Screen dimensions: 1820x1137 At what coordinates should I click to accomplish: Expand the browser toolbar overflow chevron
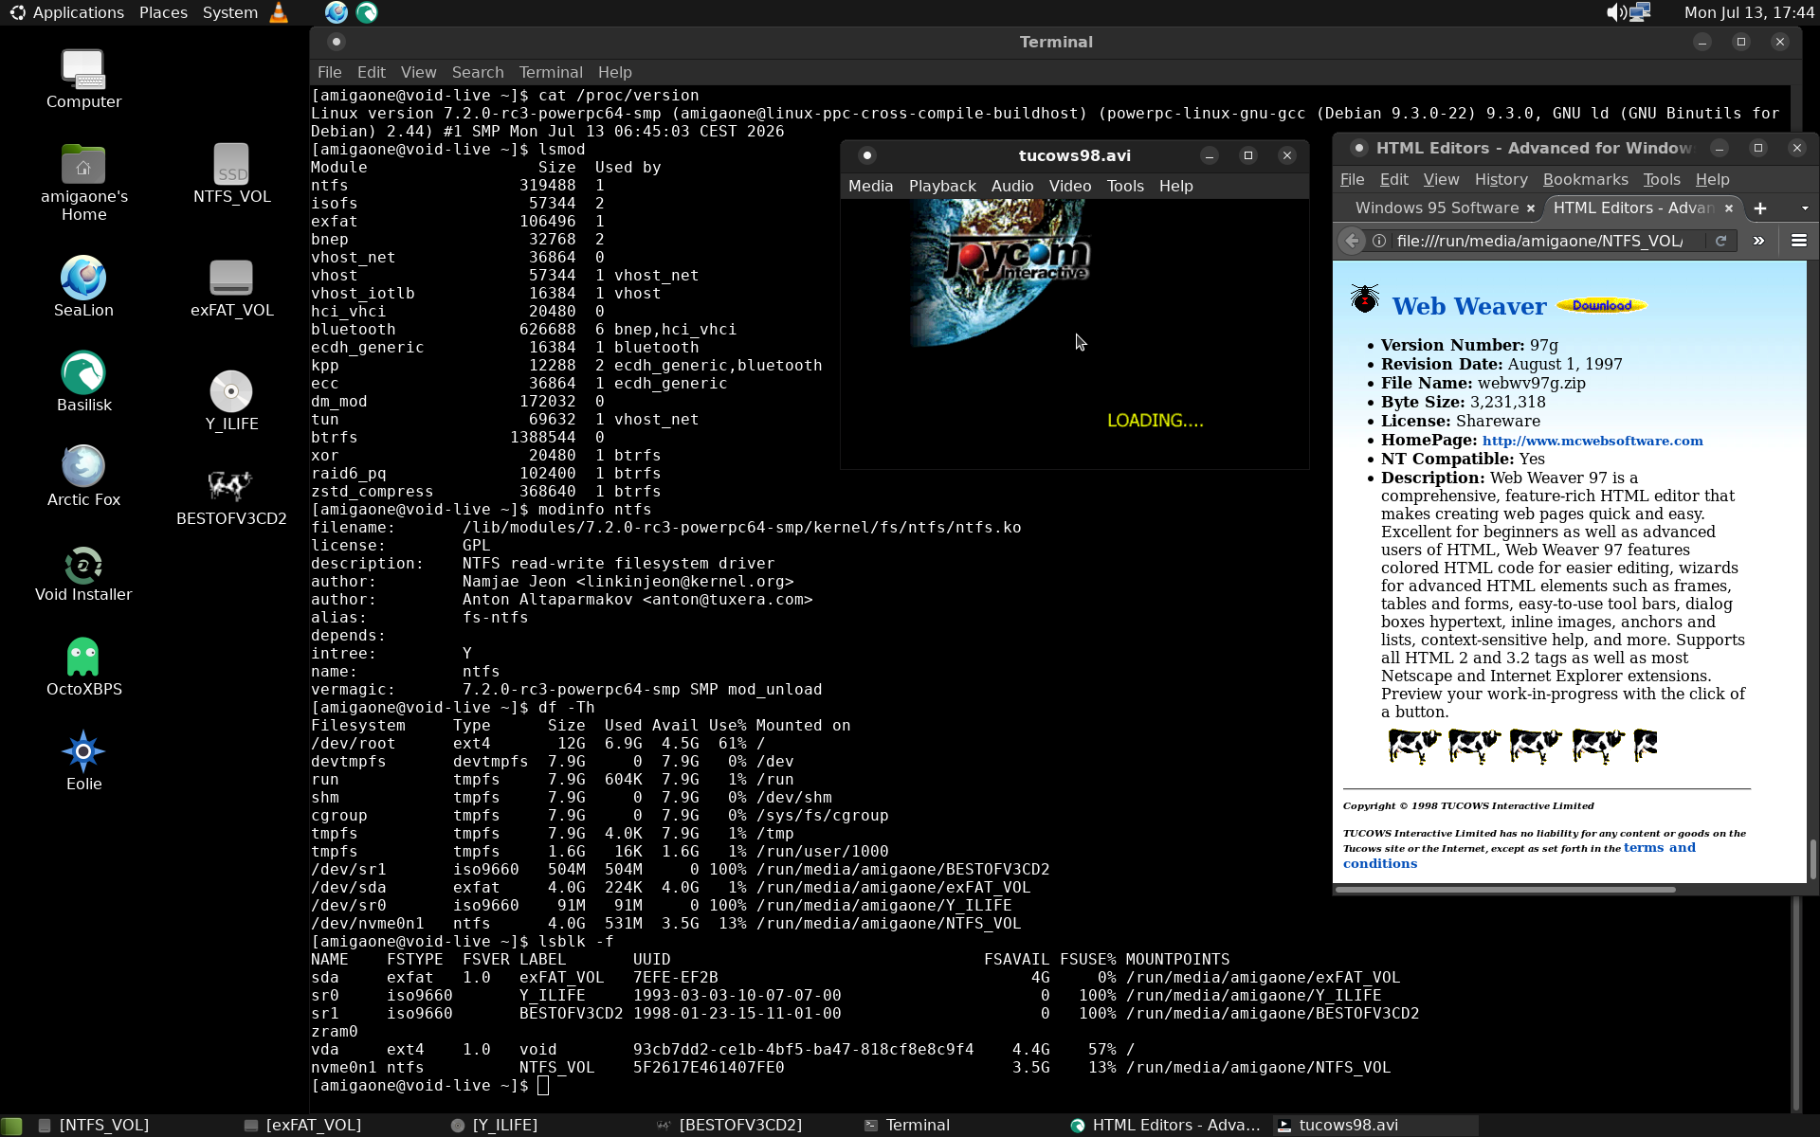[x=1758, y=241]
